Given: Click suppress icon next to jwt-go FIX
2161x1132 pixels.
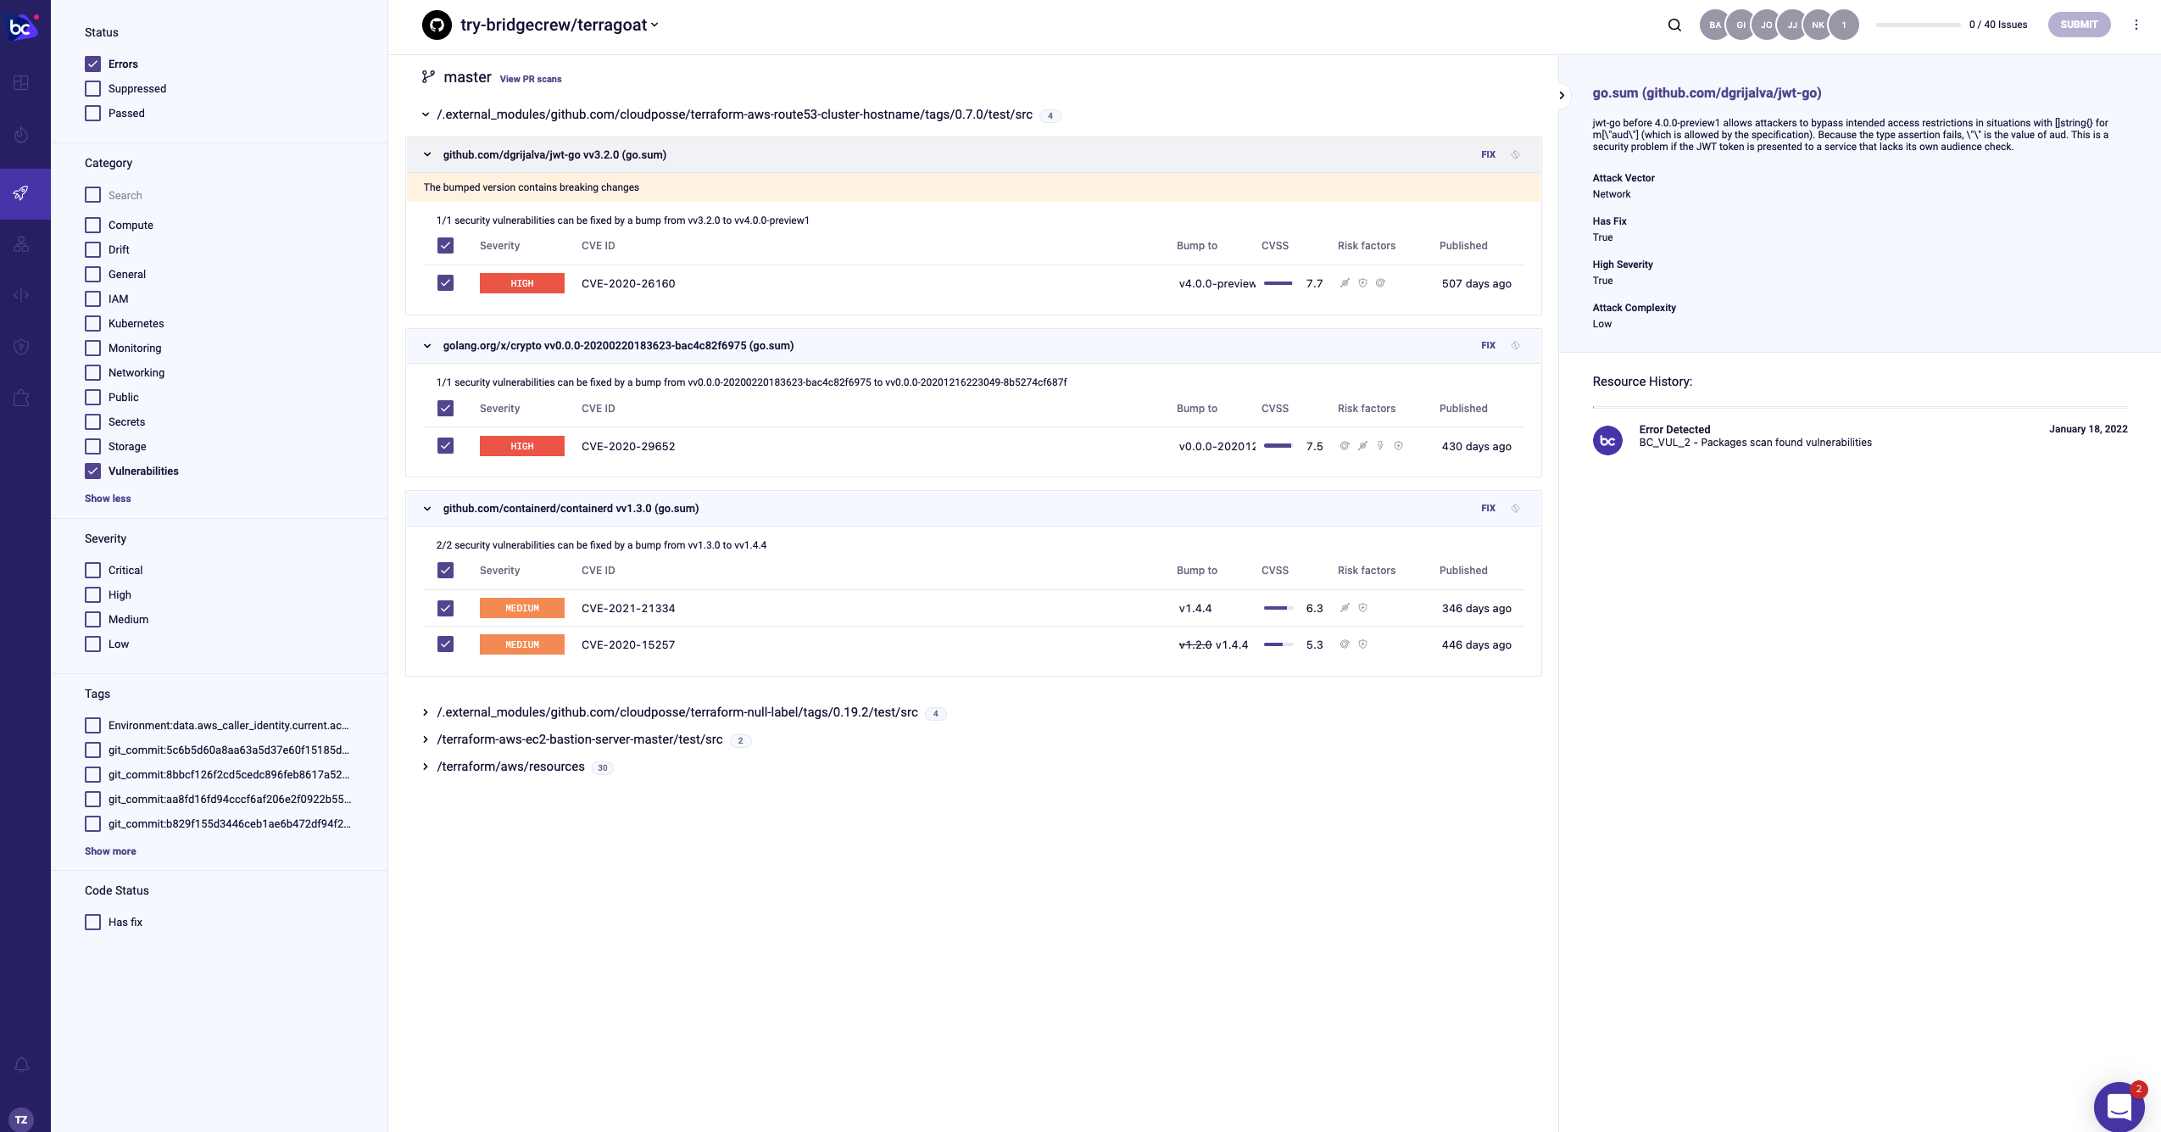Looking at the screenshot, I should (x=1515, y=155).
